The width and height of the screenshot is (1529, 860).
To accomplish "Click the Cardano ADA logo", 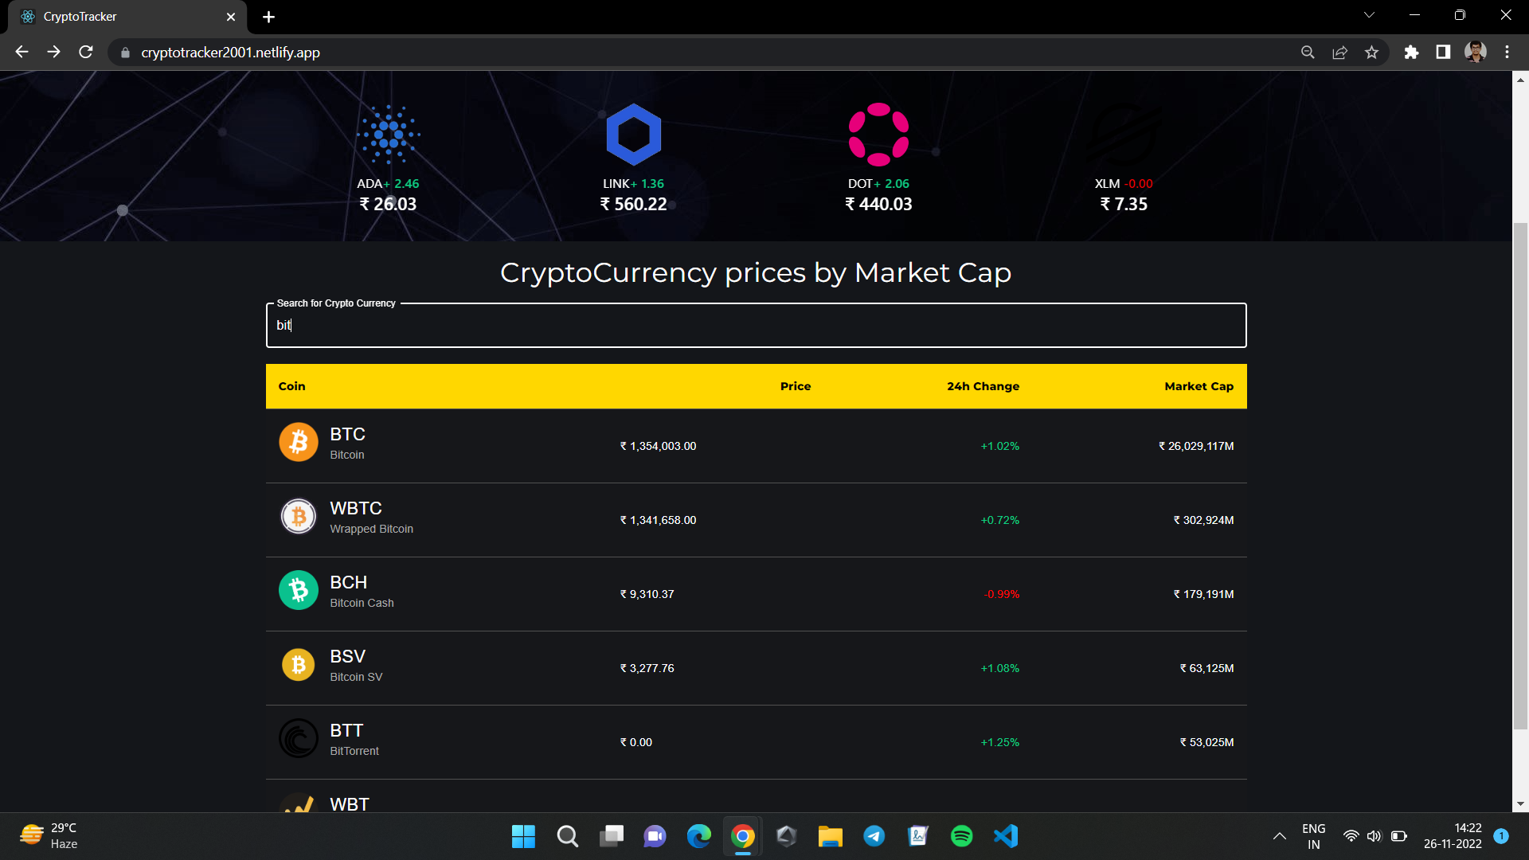I will point(388,133).
